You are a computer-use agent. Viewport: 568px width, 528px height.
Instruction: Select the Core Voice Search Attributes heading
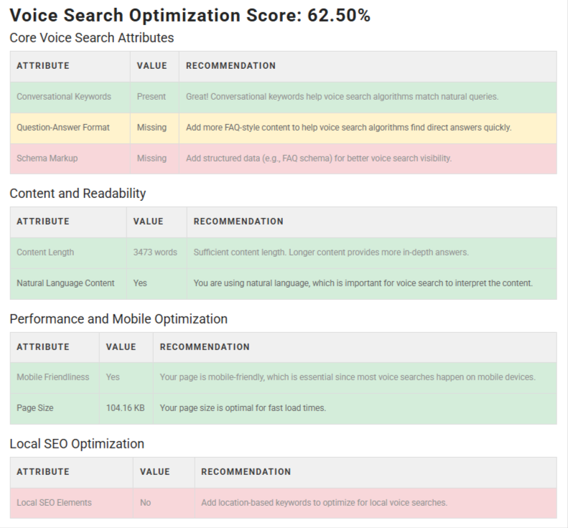[92, 38]
